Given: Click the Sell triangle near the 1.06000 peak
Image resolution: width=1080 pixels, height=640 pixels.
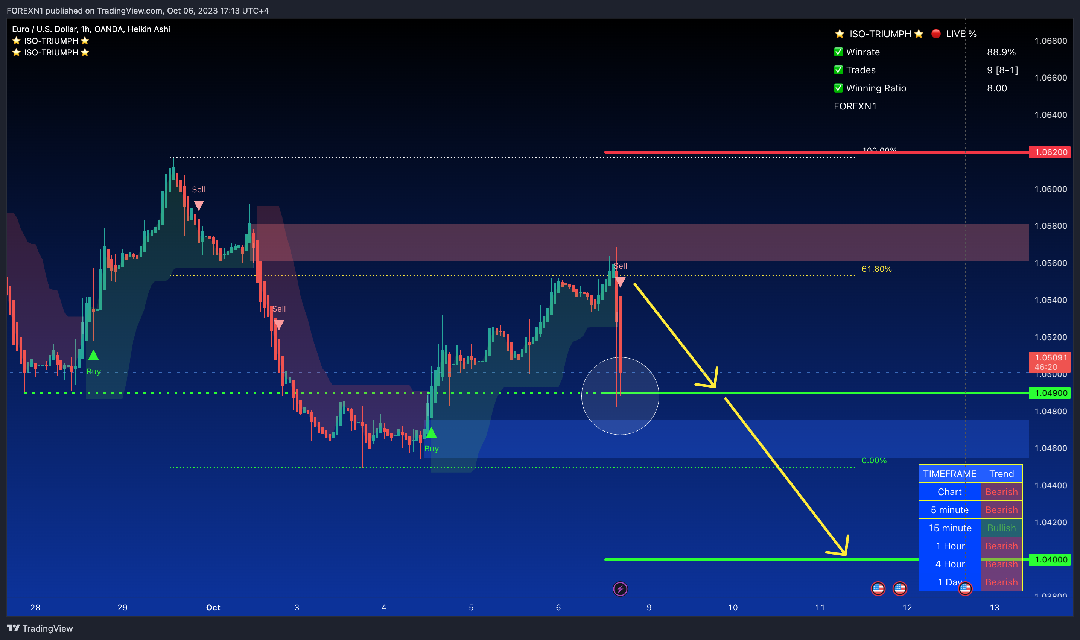Looking at the screenshot, I should click(198, 205).
